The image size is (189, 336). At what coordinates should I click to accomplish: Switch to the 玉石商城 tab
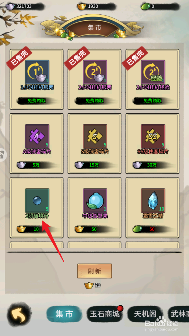point(105,314)
